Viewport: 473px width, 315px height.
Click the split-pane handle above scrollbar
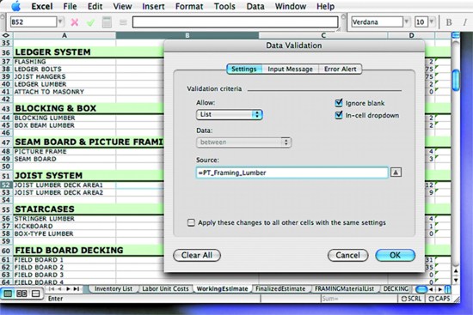point(456,35)
